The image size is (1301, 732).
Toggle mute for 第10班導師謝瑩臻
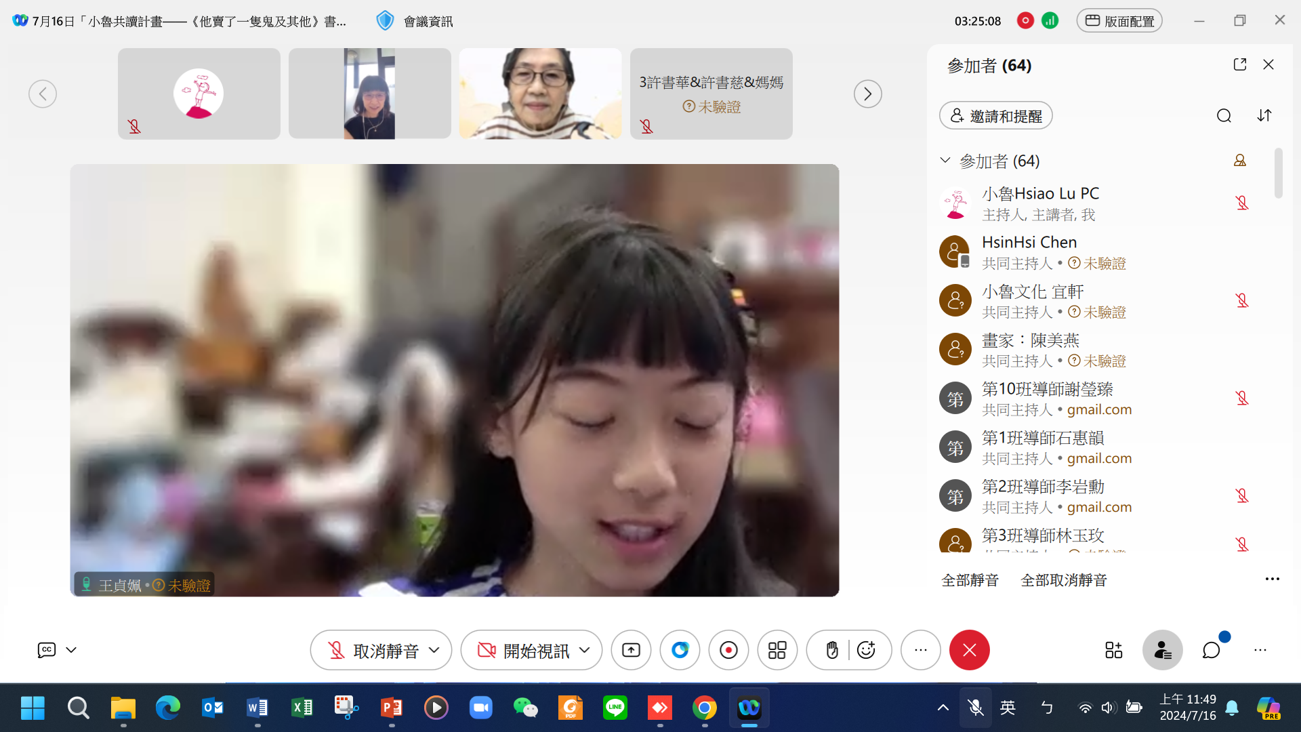click(x=1242, y=398)
